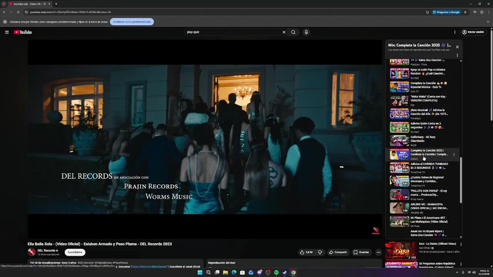Viewport: 493px width, 277px height.
Task: Open the Mix playlist options menu
Action: coord(457,55)
